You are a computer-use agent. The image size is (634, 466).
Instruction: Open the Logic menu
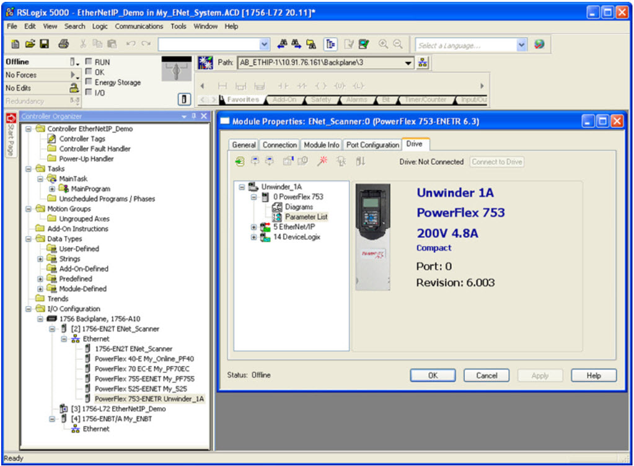click(x=99, y=26)
